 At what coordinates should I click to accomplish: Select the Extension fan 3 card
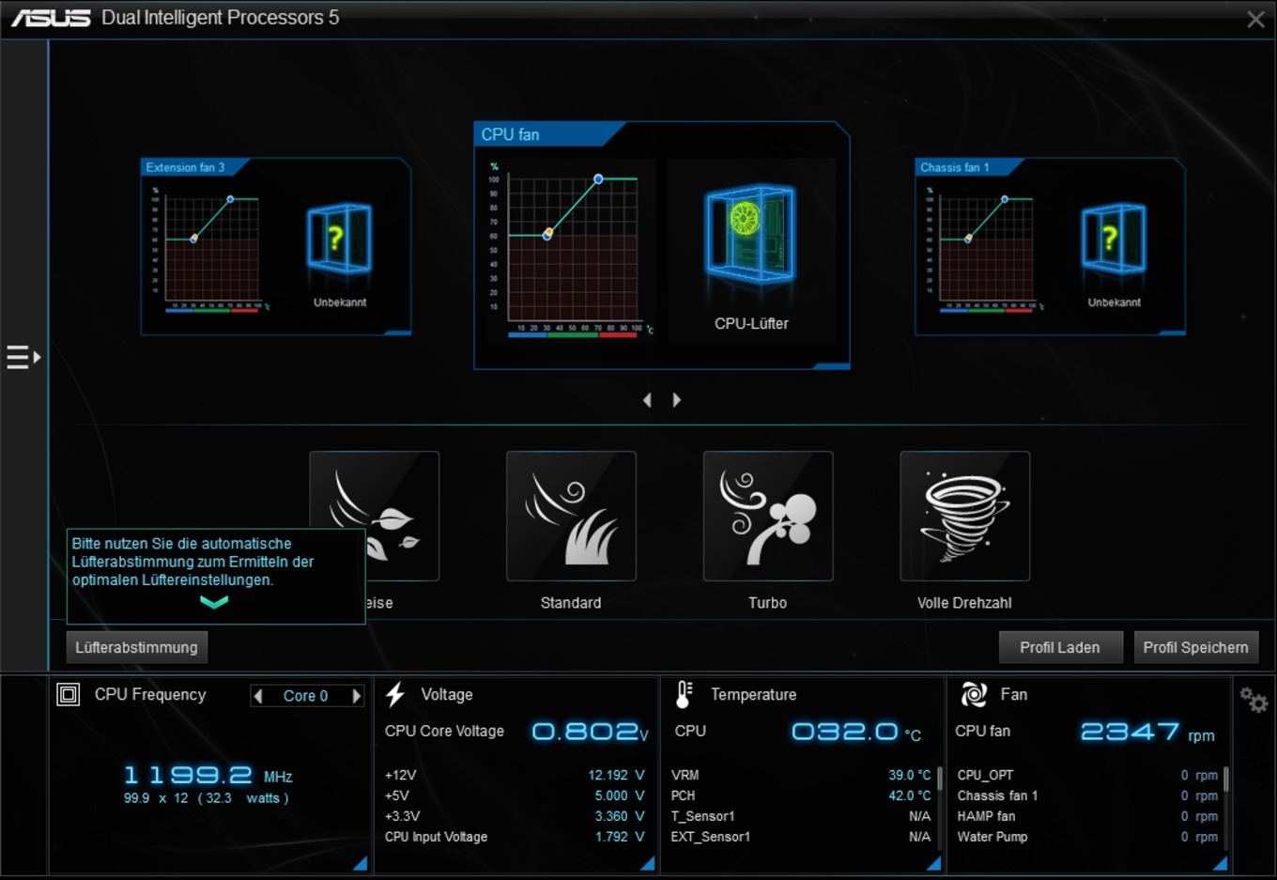click(276, 246)
